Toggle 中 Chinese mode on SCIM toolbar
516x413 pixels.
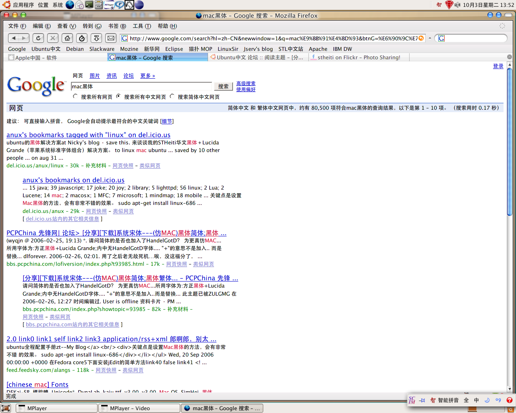476,400
